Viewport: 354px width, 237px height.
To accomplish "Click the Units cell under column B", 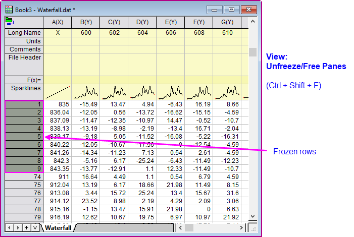I will (86, 41).
